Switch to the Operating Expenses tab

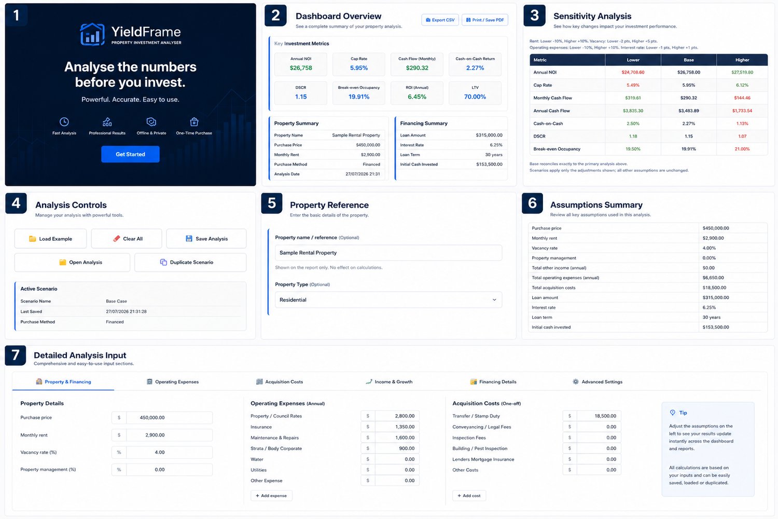click(x=173, y=381)
